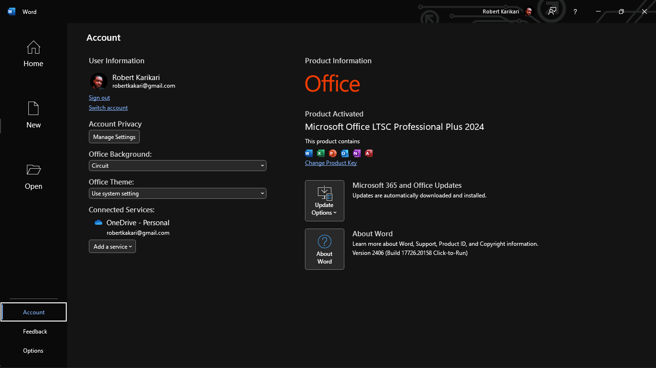Open Word Options
Image resolution: width=656 pixels, height=368 pixels.
pyautogui.click(x=34, y=350)
